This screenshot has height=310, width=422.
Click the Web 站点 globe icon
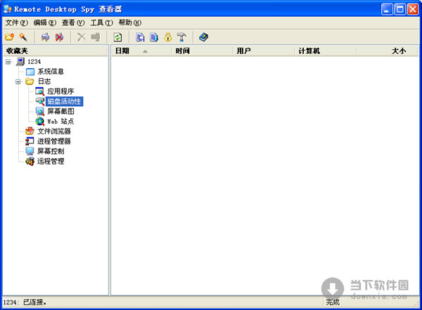[x=40, y=121]
